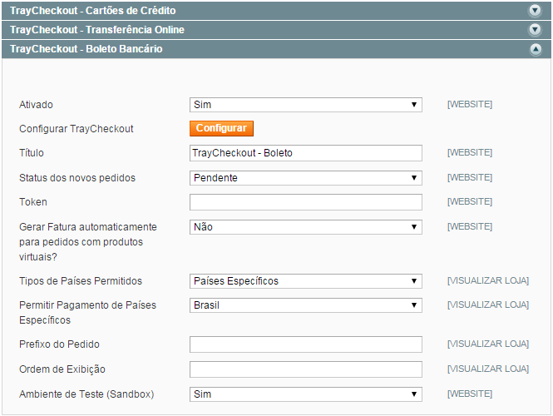
Task: Click the Configurar TrayCheckout label
Action: 77,129
